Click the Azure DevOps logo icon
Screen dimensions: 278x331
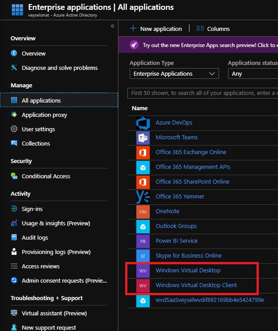click(x=143, y=123)
